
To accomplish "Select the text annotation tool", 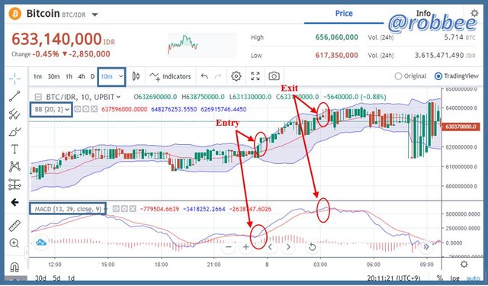I will (x=14, y=149).
